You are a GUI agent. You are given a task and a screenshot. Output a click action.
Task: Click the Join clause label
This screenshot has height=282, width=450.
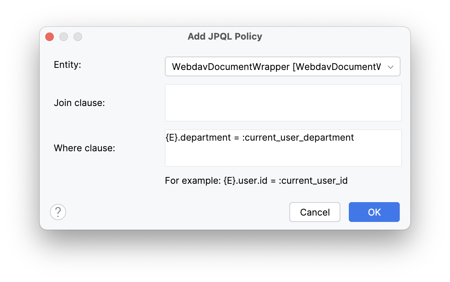click(x=79, y=102)
